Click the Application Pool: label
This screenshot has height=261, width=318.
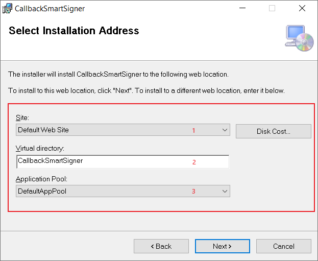41,179
